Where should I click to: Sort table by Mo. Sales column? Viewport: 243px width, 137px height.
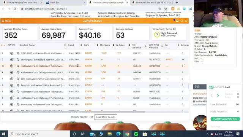(x=114, y=45)
